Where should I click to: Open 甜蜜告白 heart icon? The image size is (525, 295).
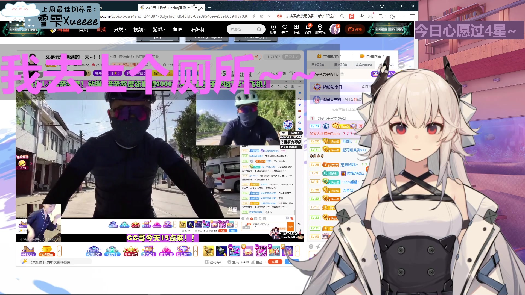[166, 251]
